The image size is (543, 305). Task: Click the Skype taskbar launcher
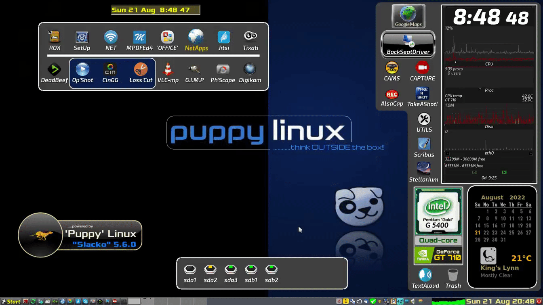pos(86,301)
